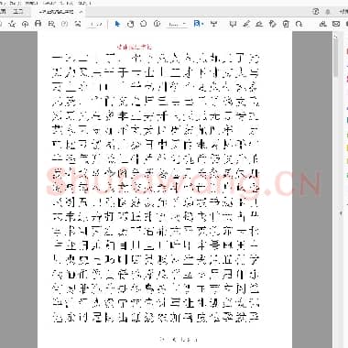Click the scrollbar up arrow
Image resolution: width=348 pixels, height=348 pixels.
336,36
